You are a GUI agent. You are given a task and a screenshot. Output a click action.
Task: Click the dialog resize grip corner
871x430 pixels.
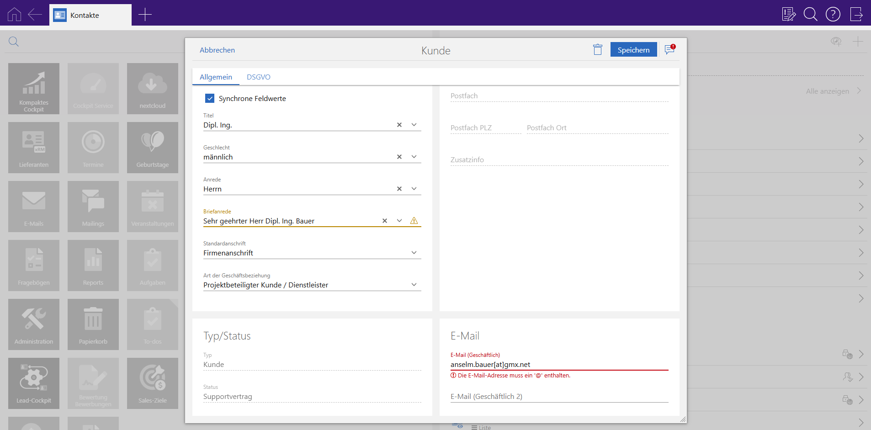click(x=683, y=419)
